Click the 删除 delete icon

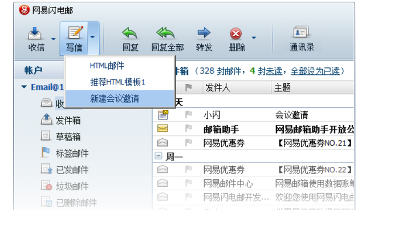coord(236,34)
